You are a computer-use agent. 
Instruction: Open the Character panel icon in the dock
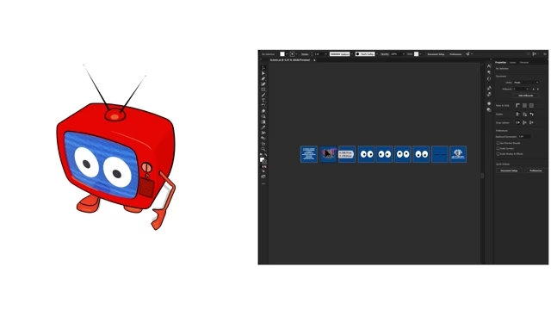point(489,66)
